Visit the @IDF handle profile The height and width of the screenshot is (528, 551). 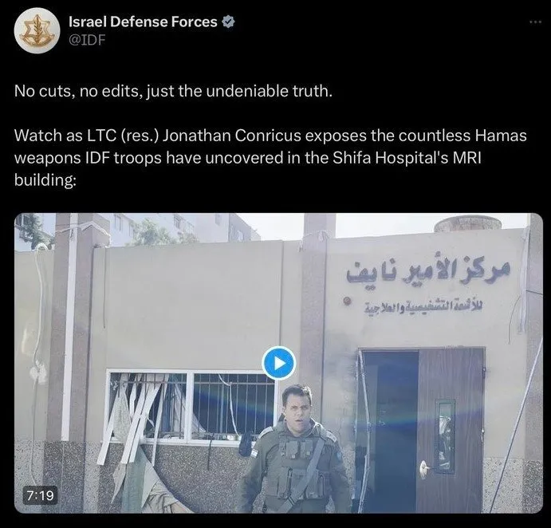(87, 40)
